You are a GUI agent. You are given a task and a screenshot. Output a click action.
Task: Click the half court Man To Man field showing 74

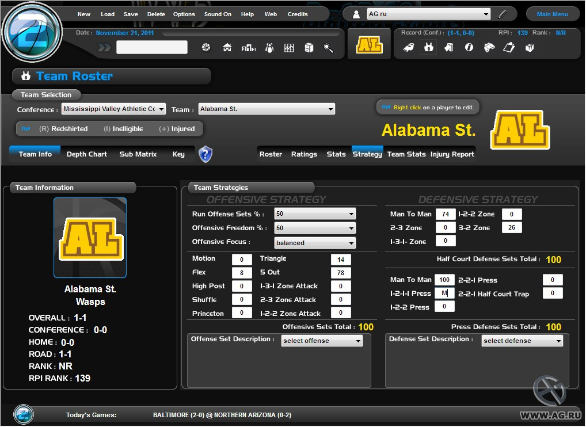tap(446, 214)
